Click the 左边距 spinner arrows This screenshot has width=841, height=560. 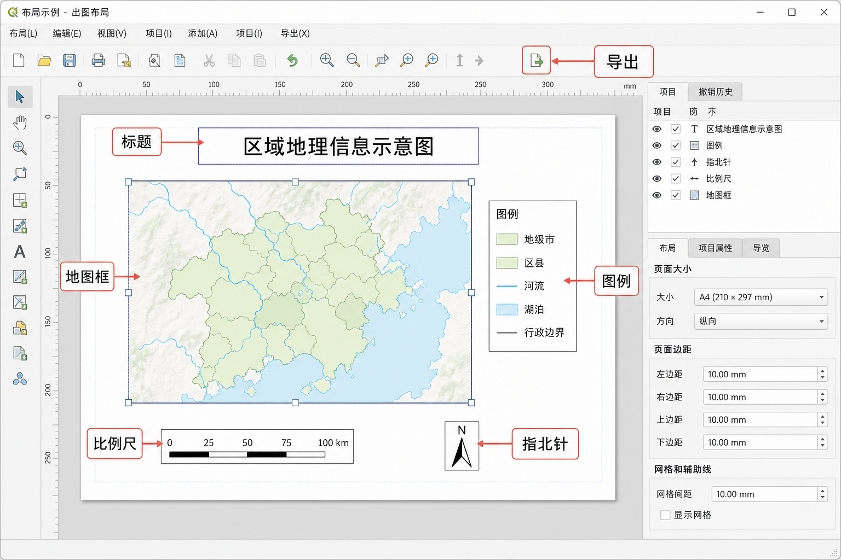pyautogui.click(x=822, y=374)
